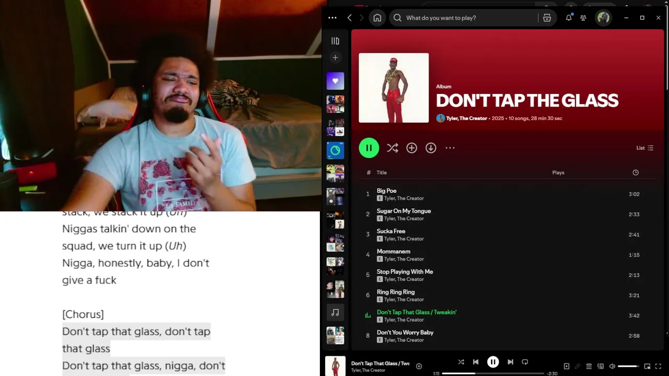
Task: Click the duration clock column header
Action: [x=636, y=172]
